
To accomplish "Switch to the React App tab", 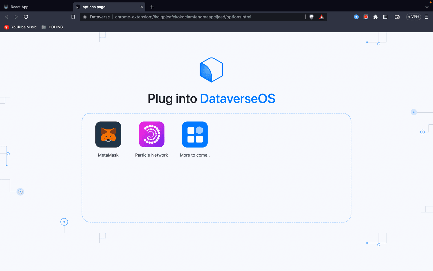I will [36, 7].
